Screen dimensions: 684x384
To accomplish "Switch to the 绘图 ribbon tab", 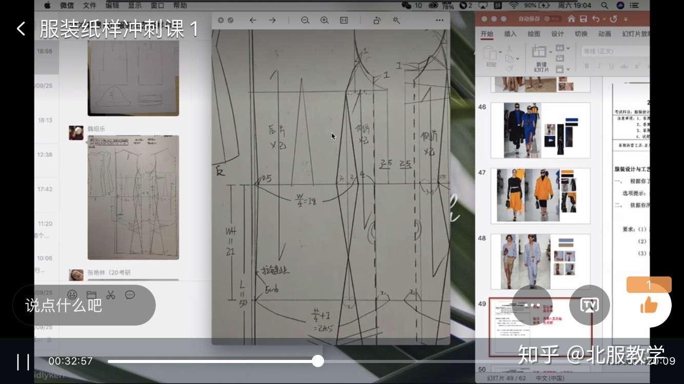I will (x=534, y=34).
